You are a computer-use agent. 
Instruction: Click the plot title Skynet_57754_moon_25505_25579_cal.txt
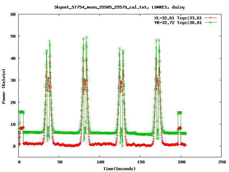pos(119,7)
